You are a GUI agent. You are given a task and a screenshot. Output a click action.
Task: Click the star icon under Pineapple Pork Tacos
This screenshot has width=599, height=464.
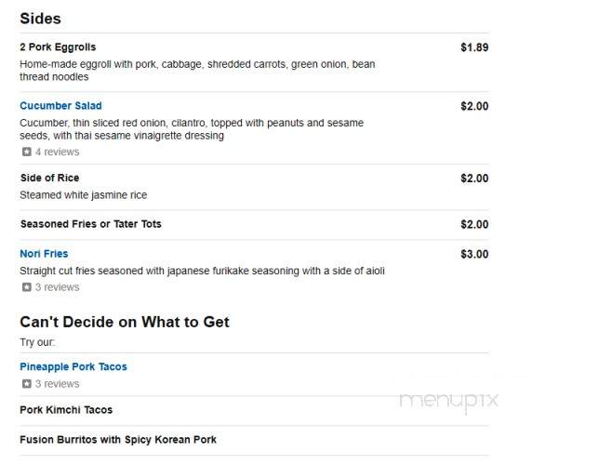(26, 383)
